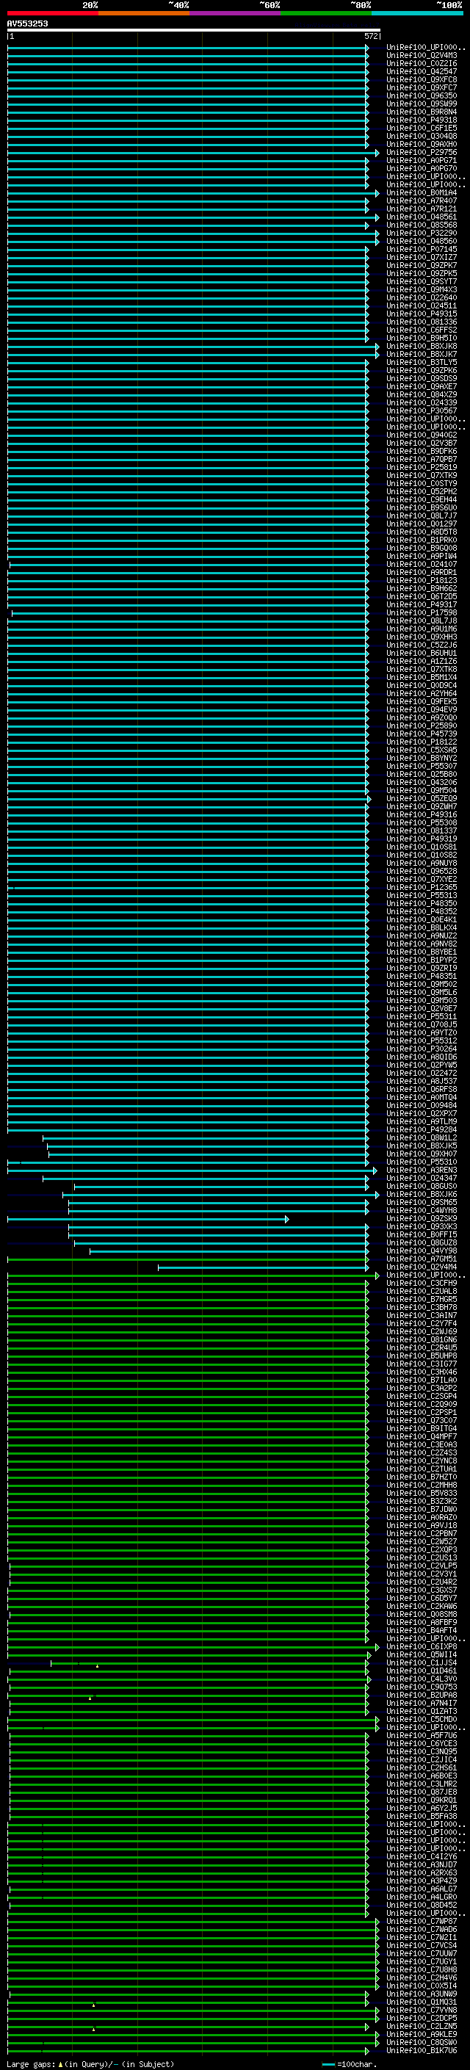Select hit label UniRef100_A7R407

click(x=422, y=200)
